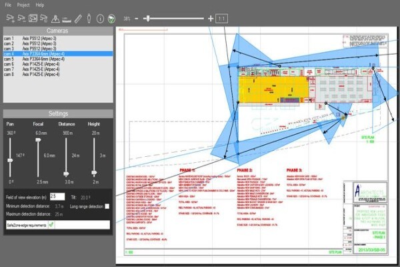The width and height of the screenshot is (400, 267).
Task: Click the Pan slider handle
Action: [x=10, y=160]
